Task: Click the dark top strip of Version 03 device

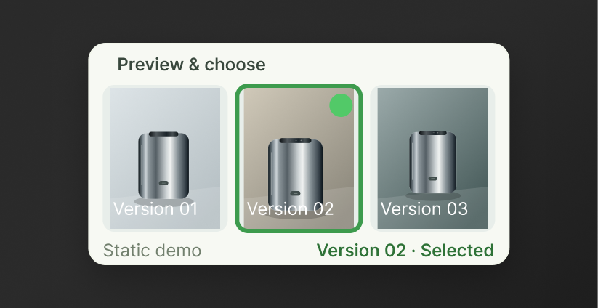Action: pyautogui.click(x=433, y=133)
